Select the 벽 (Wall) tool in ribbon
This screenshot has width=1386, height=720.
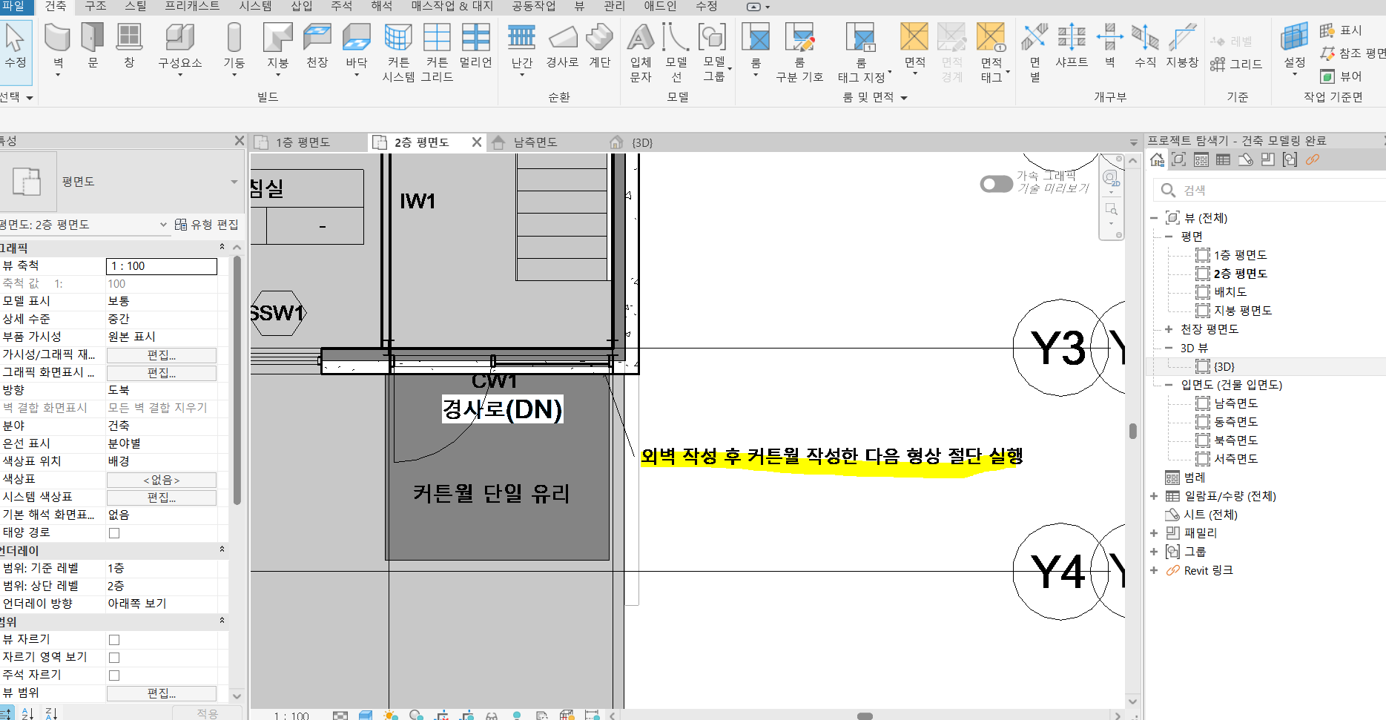pyautogui.click(x=57, y=44)
